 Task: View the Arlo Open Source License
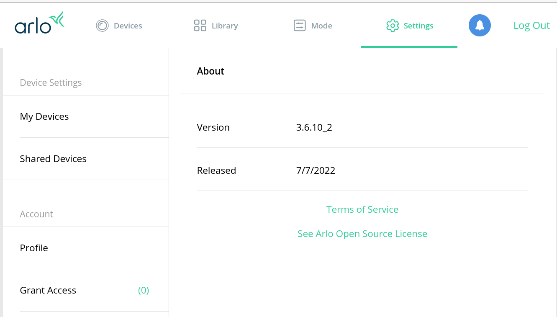(x=362, y=234)
